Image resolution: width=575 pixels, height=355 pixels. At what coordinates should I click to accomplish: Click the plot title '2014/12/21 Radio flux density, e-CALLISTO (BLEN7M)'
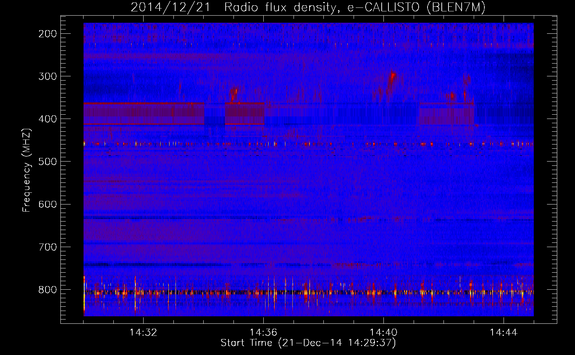(308, 7)
